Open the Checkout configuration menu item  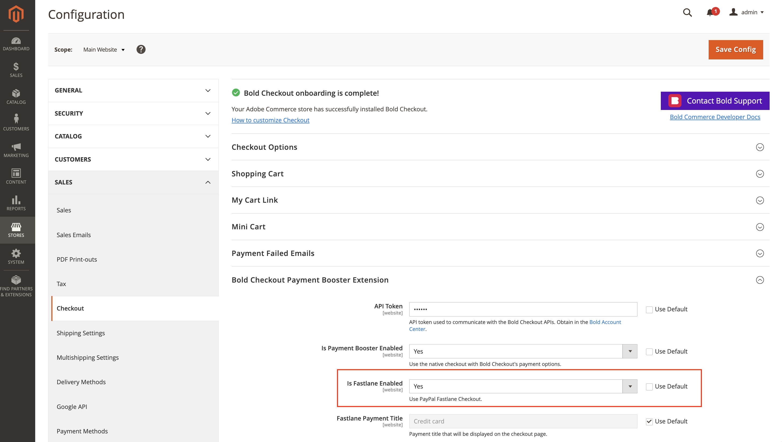(x=70, y=308)
